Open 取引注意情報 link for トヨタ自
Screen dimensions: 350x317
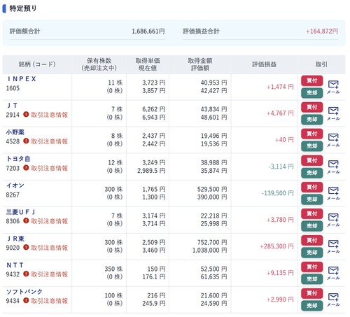coord(50,168)
